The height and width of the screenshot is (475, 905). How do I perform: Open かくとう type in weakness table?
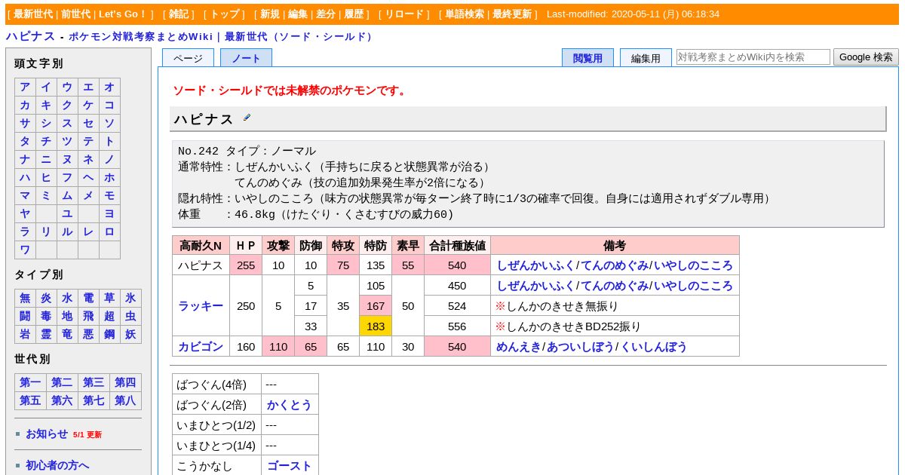pyautogui.click(x=289, y=405)
